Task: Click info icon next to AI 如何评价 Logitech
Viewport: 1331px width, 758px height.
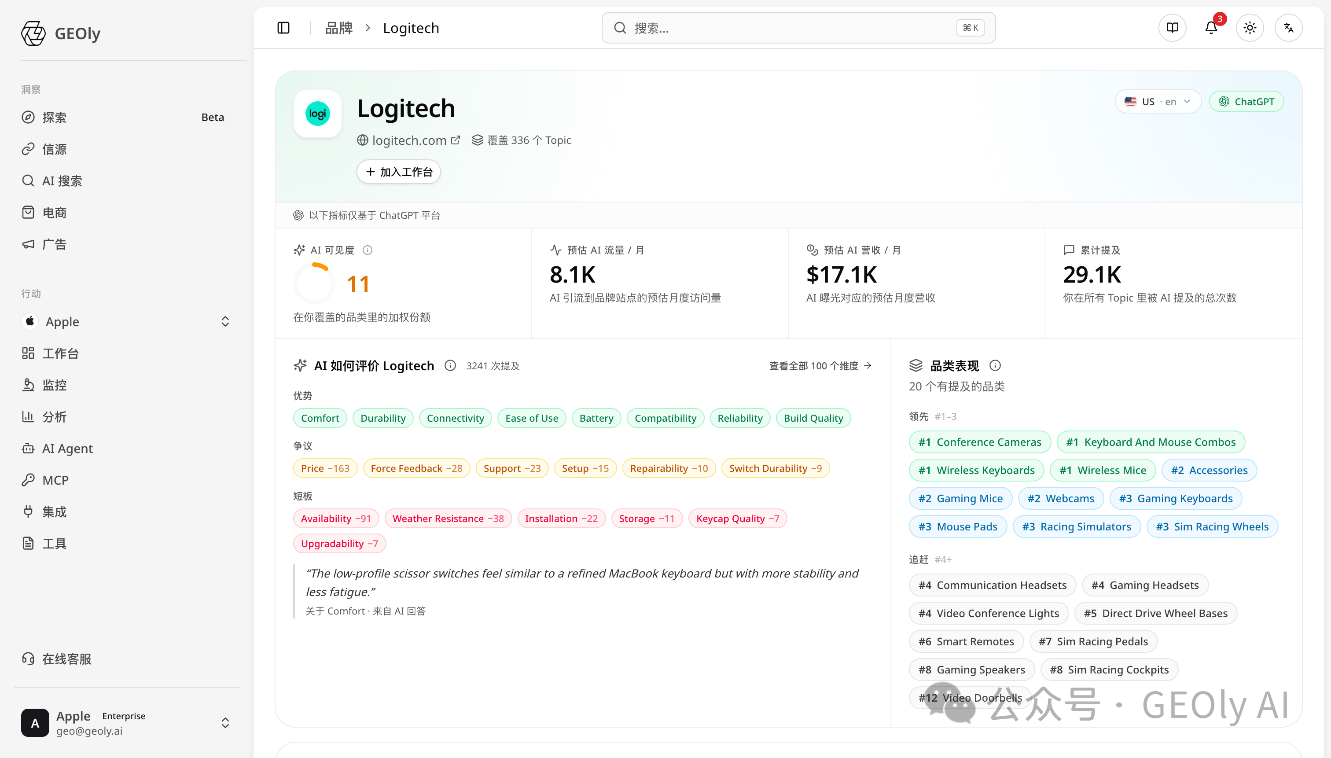Action: (450, 365)
